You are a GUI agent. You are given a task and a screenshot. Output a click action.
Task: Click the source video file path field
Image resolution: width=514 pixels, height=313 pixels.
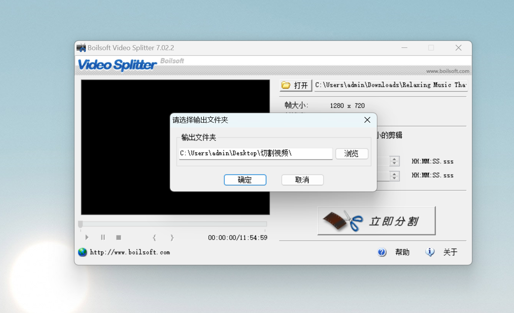391,85
